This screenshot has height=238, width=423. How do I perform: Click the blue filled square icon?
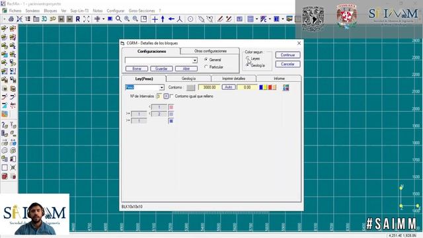pos(110,19)
